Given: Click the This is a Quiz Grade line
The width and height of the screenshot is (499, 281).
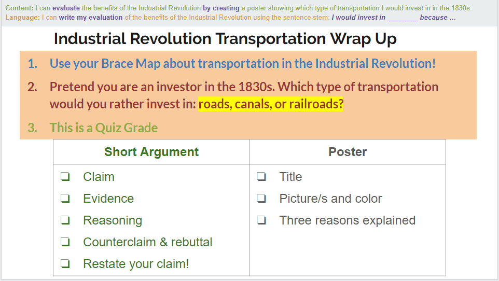Looking at the screenshot, I should tap(104, 128).
